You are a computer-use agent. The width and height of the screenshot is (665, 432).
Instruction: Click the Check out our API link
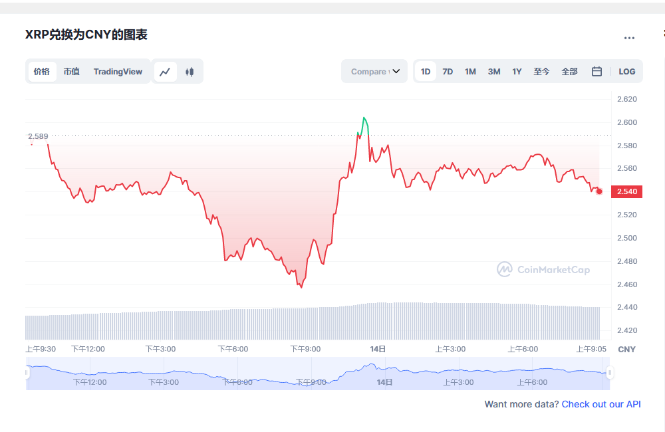[601, 404]
